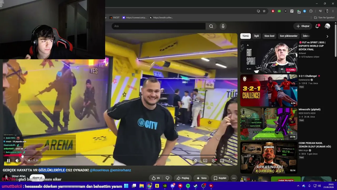Toggle subtitles/captions button in the player

coord(205,160)
